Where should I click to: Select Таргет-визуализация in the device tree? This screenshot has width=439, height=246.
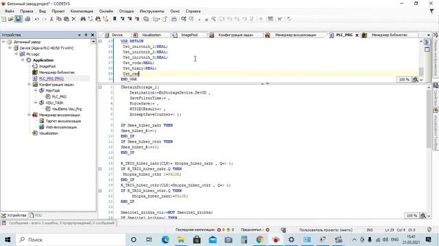point(63,121)
